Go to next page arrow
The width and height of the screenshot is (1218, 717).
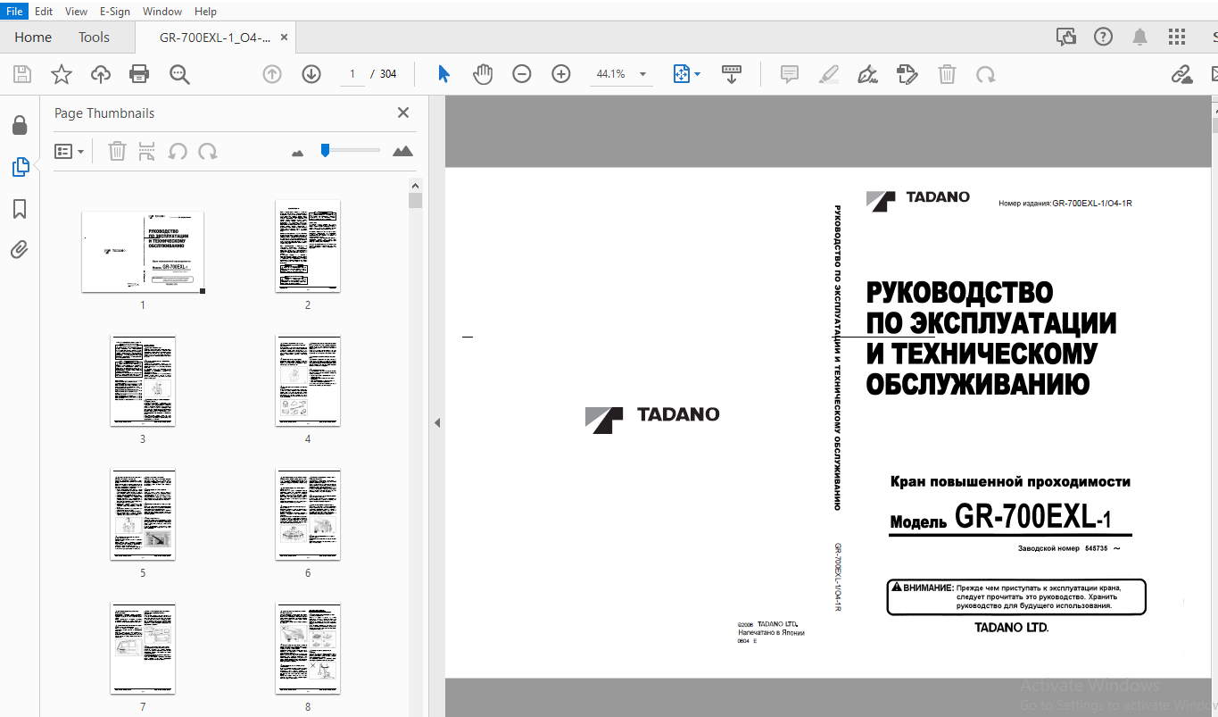pyautogui.click(x=311, y=74)
